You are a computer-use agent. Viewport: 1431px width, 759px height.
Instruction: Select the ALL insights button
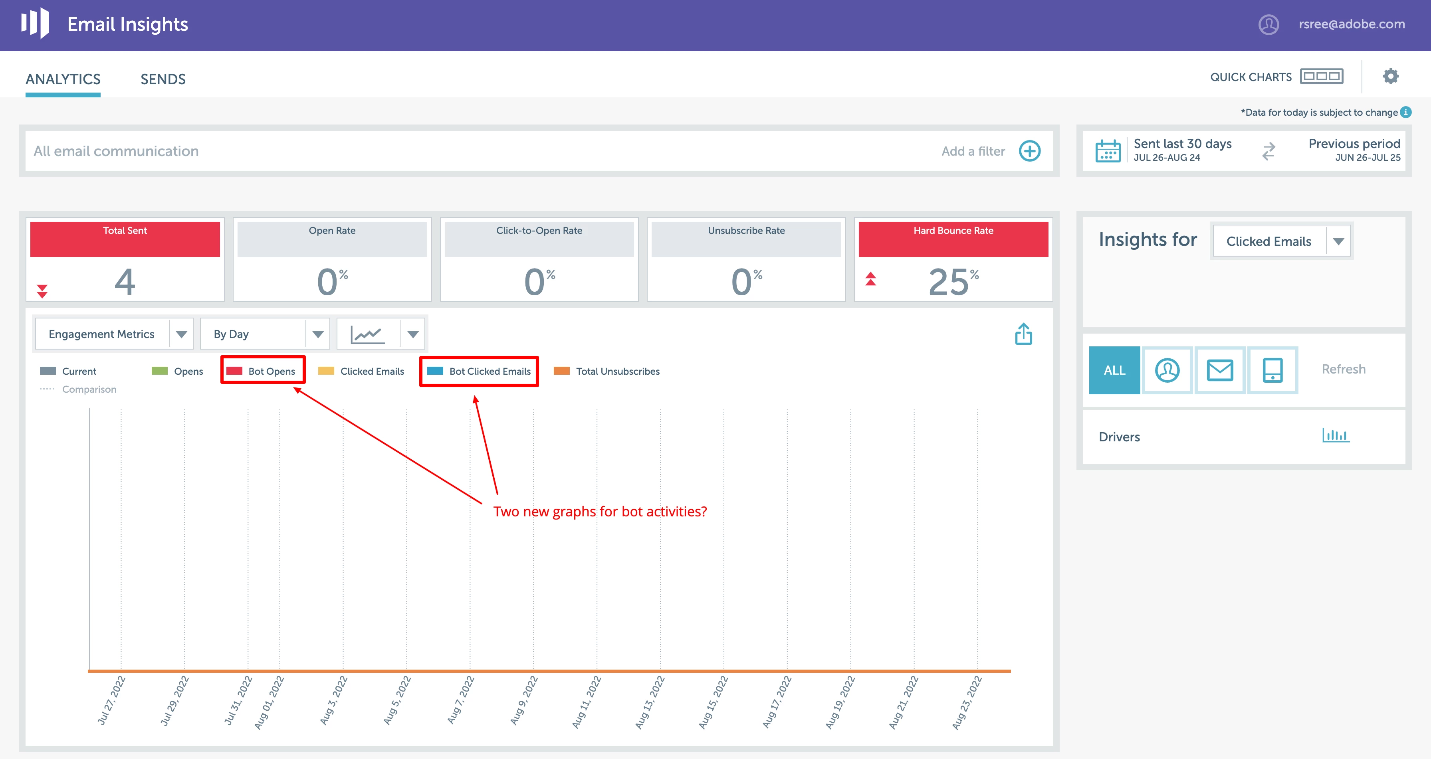coord(1114,370)
